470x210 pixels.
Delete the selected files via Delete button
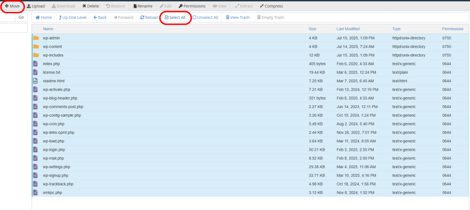[x=90, y=6]
